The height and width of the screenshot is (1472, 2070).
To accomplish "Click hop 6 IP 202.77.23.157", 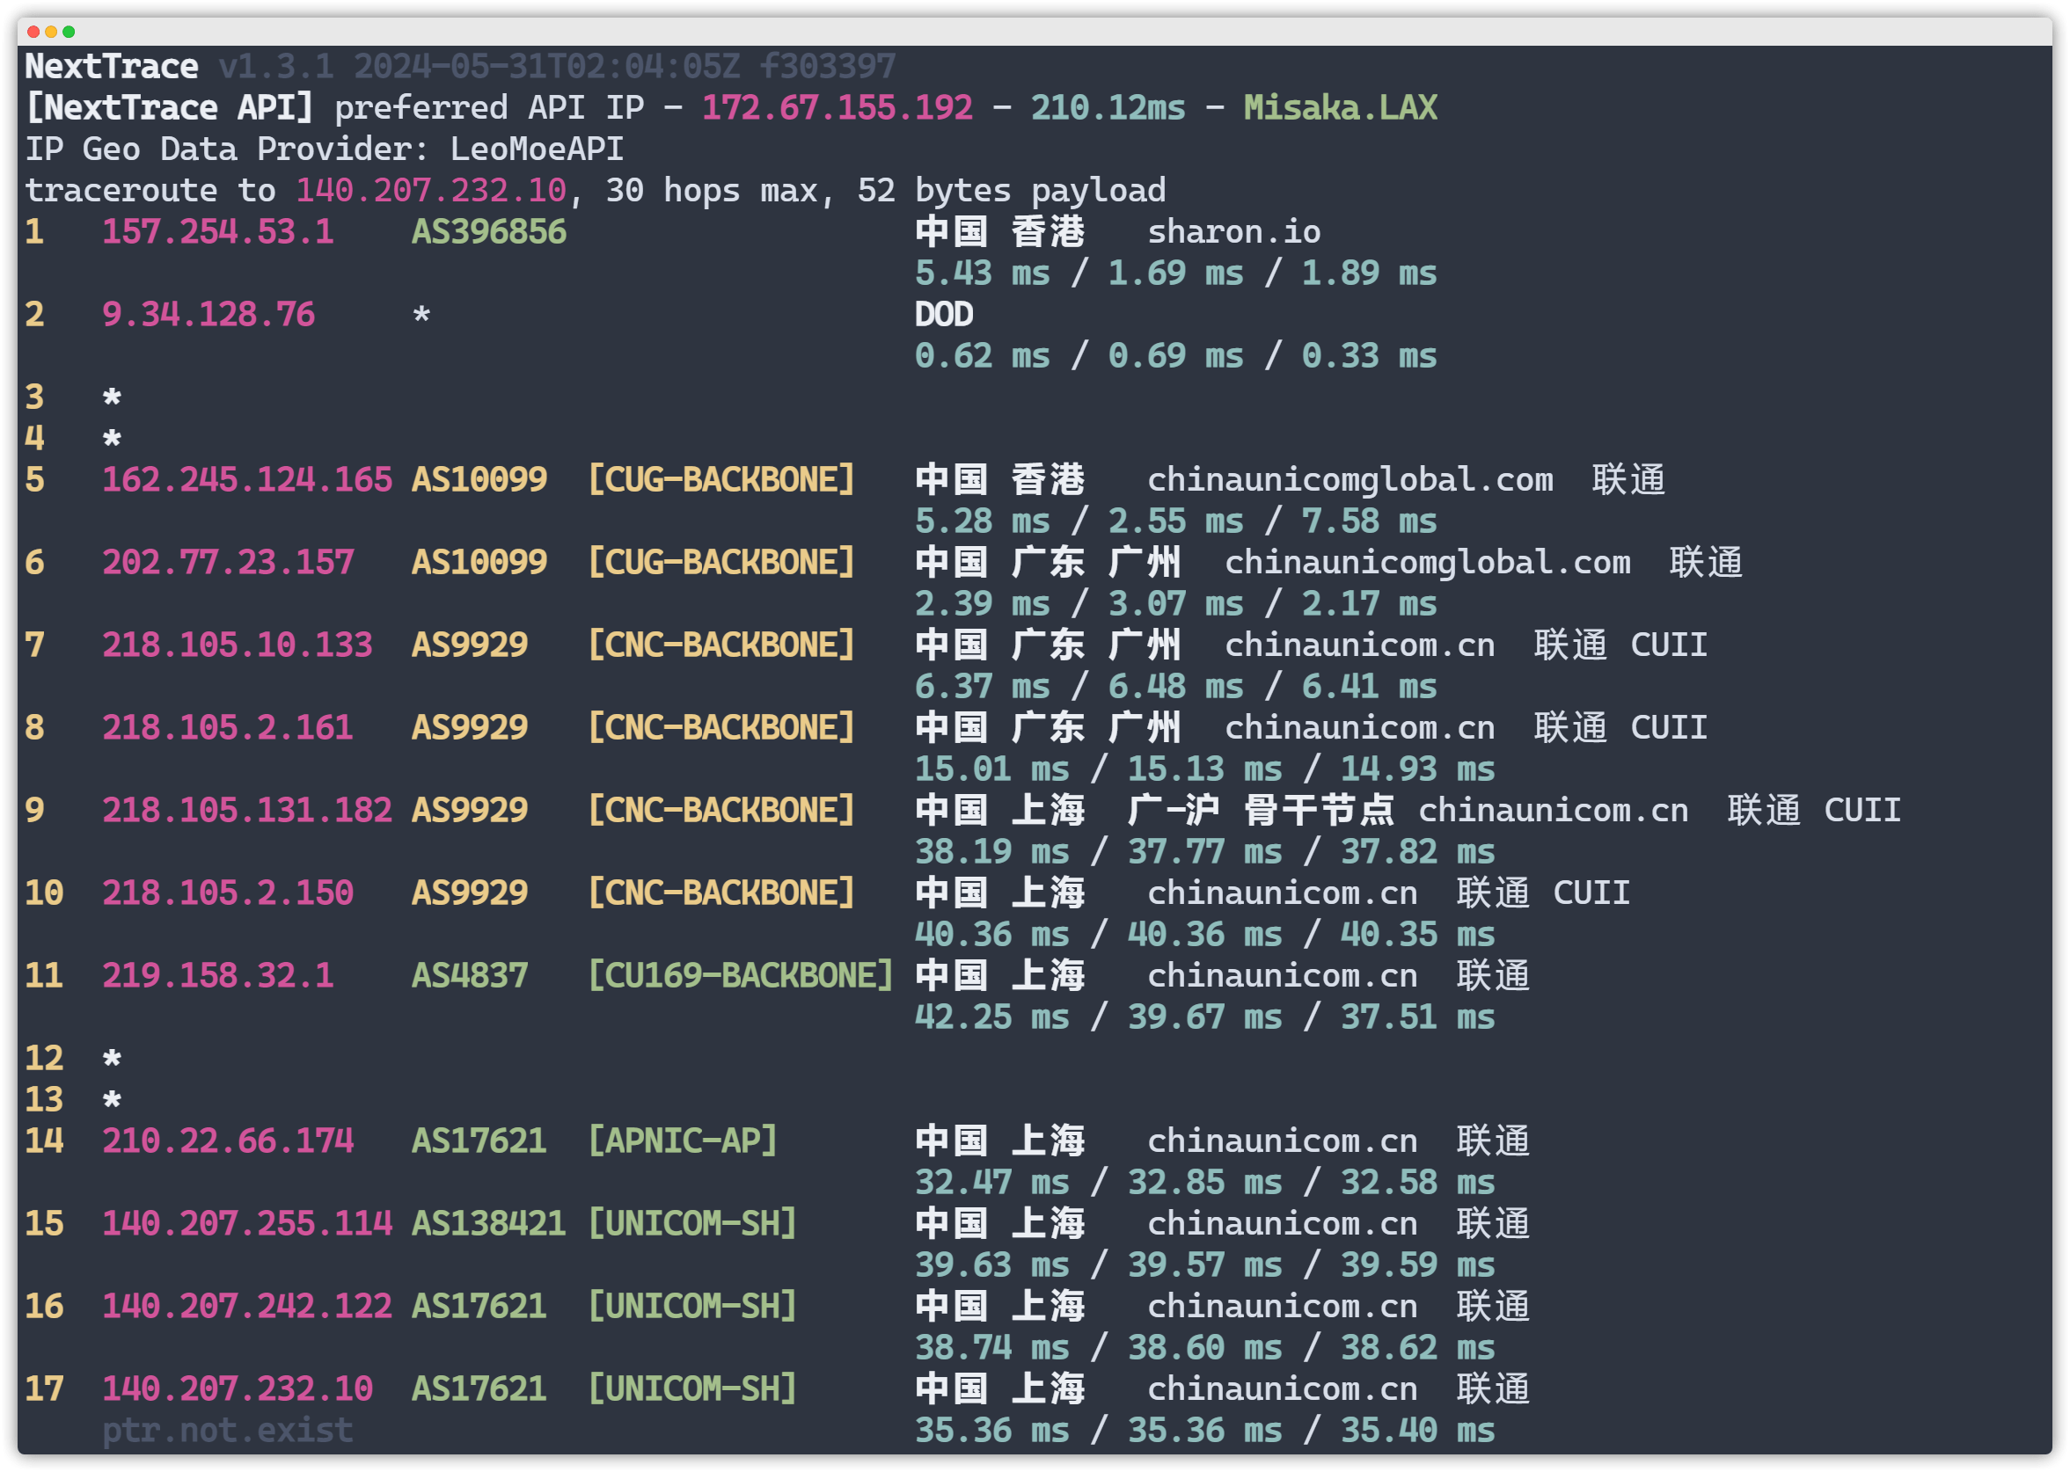I will pos(229,562).
